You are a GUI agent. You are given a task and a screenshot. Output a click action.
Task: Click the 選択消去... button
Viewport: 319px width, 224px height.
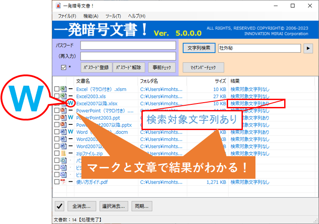tap(114, 206)
